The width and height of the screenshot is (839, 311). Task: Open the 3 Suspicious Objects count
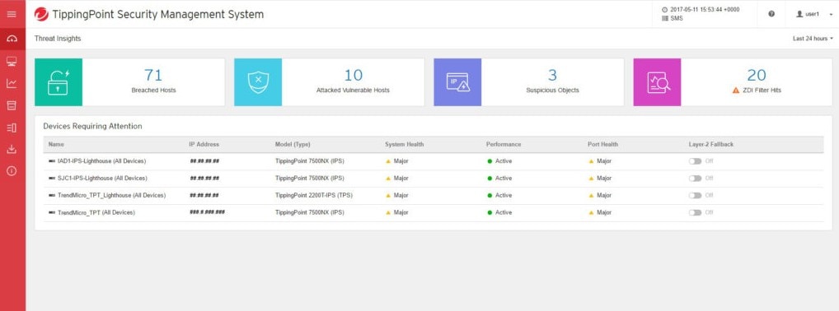tap(553, 76)
